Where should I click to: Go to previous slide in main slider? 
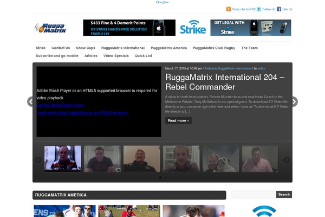[x=30, y=102]
